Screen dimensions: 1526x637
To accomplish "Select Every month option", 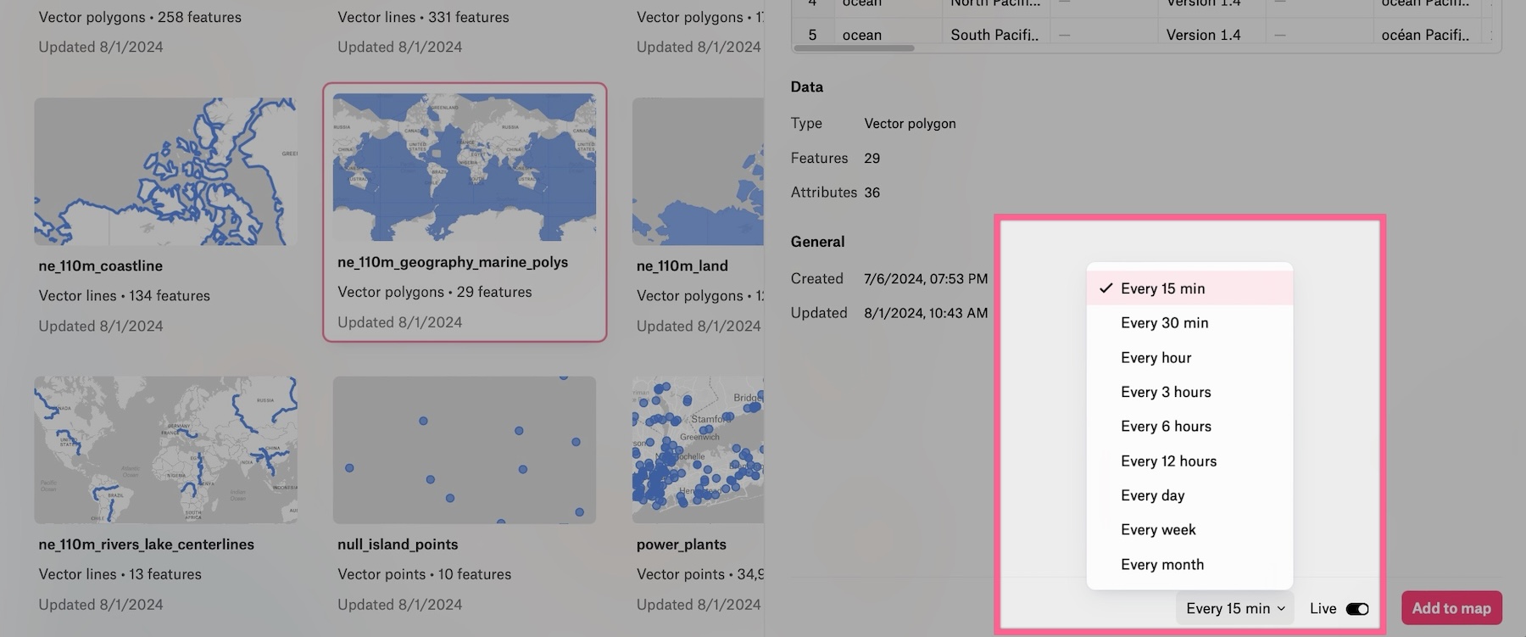I will pyautogui.click(x=1189, y=565).
